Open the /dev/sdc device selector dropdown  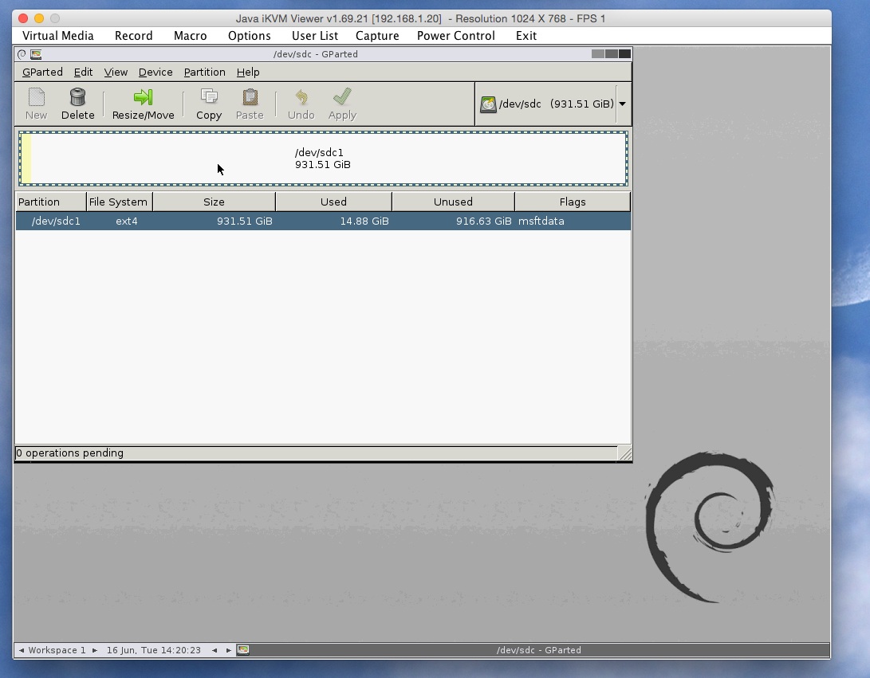622,104
